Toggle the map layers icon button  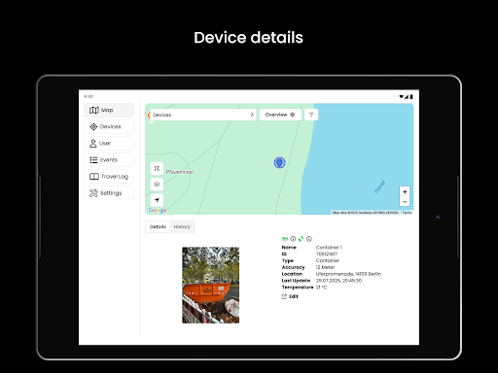(157, 185)
